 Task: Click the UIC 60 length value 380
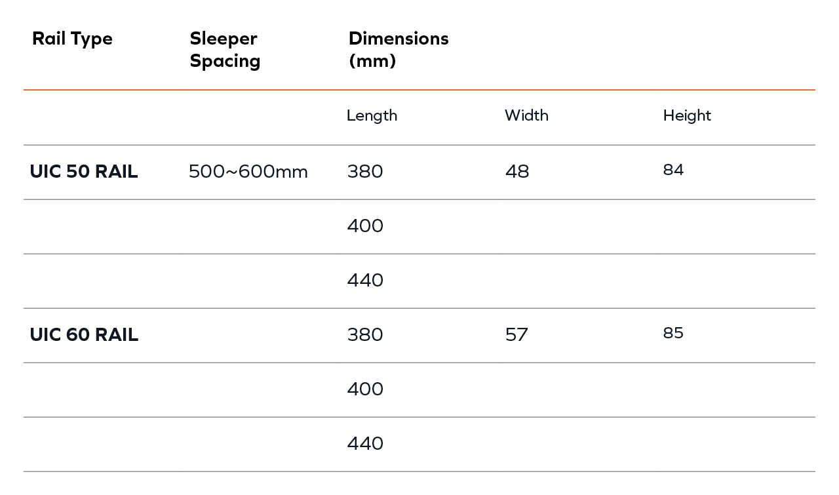[365, 335]
